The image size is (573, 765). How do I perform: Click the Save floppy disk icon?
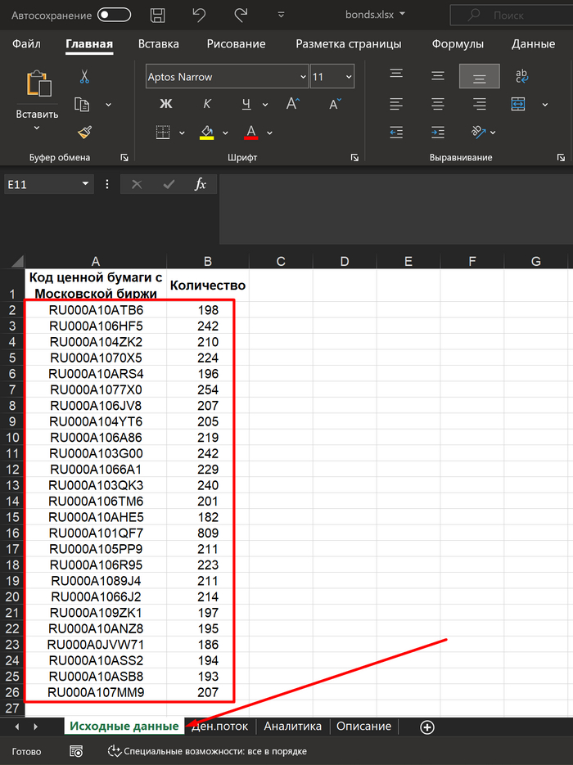pos(158,16)
